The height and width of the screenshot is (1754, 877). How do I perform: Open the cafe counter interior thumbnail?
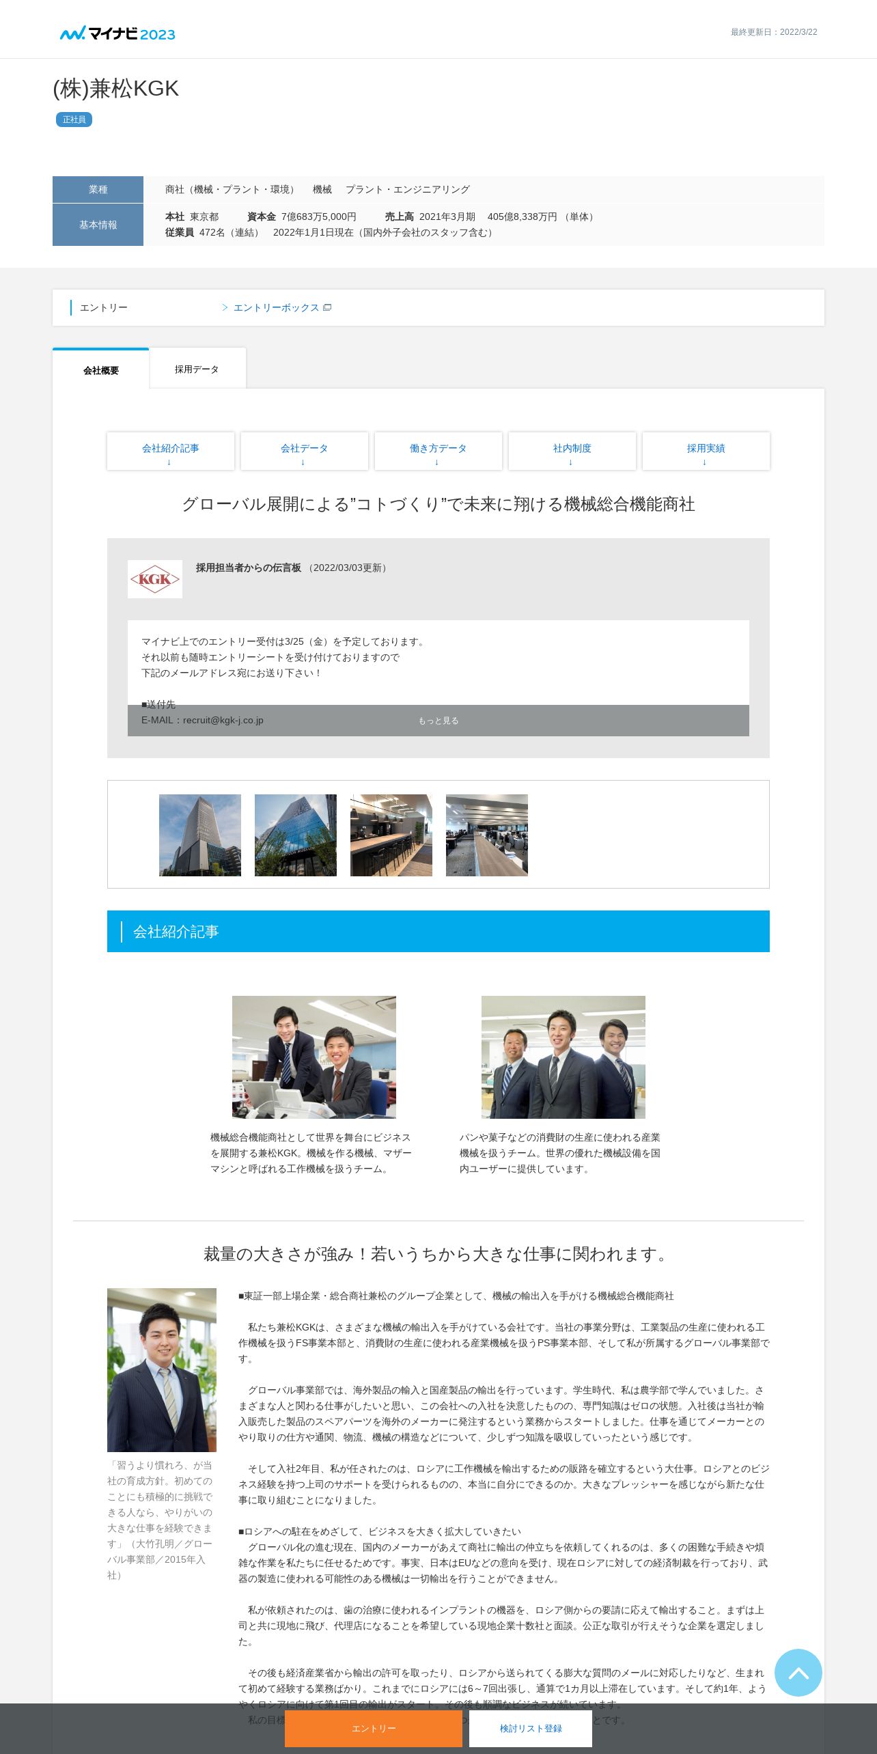391,835
